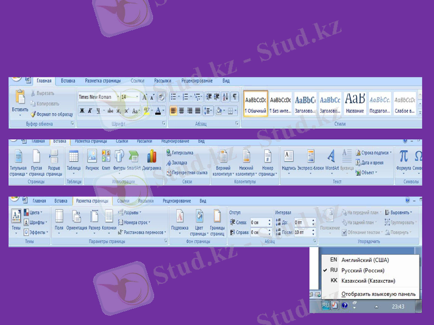Screen dimensions: 434x325
Task: Insert a Разрыв страницы page break
Action: pos(54,163)
